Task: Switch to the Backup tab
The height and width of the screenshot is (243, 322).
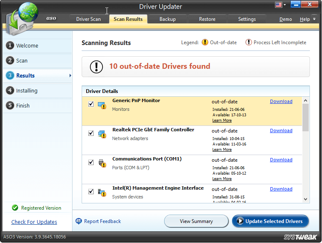Action: (167, 19)
